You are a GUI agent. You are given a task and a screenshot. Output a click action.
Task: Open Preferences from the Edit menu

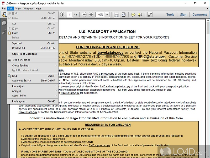[x=33, y=101]
